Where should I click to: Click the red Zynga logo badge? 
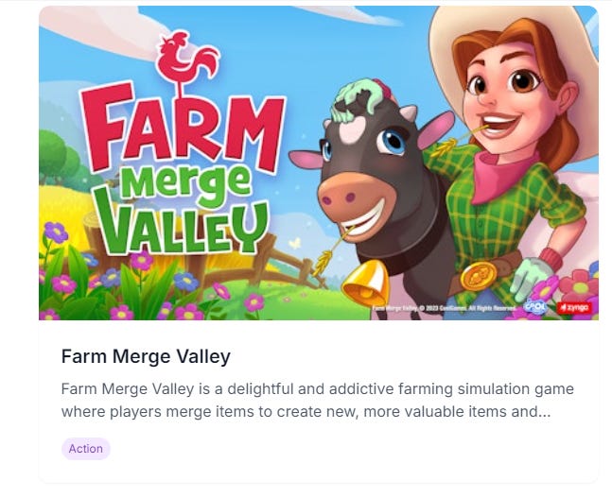pyautogui.click(x=574, y=308)
